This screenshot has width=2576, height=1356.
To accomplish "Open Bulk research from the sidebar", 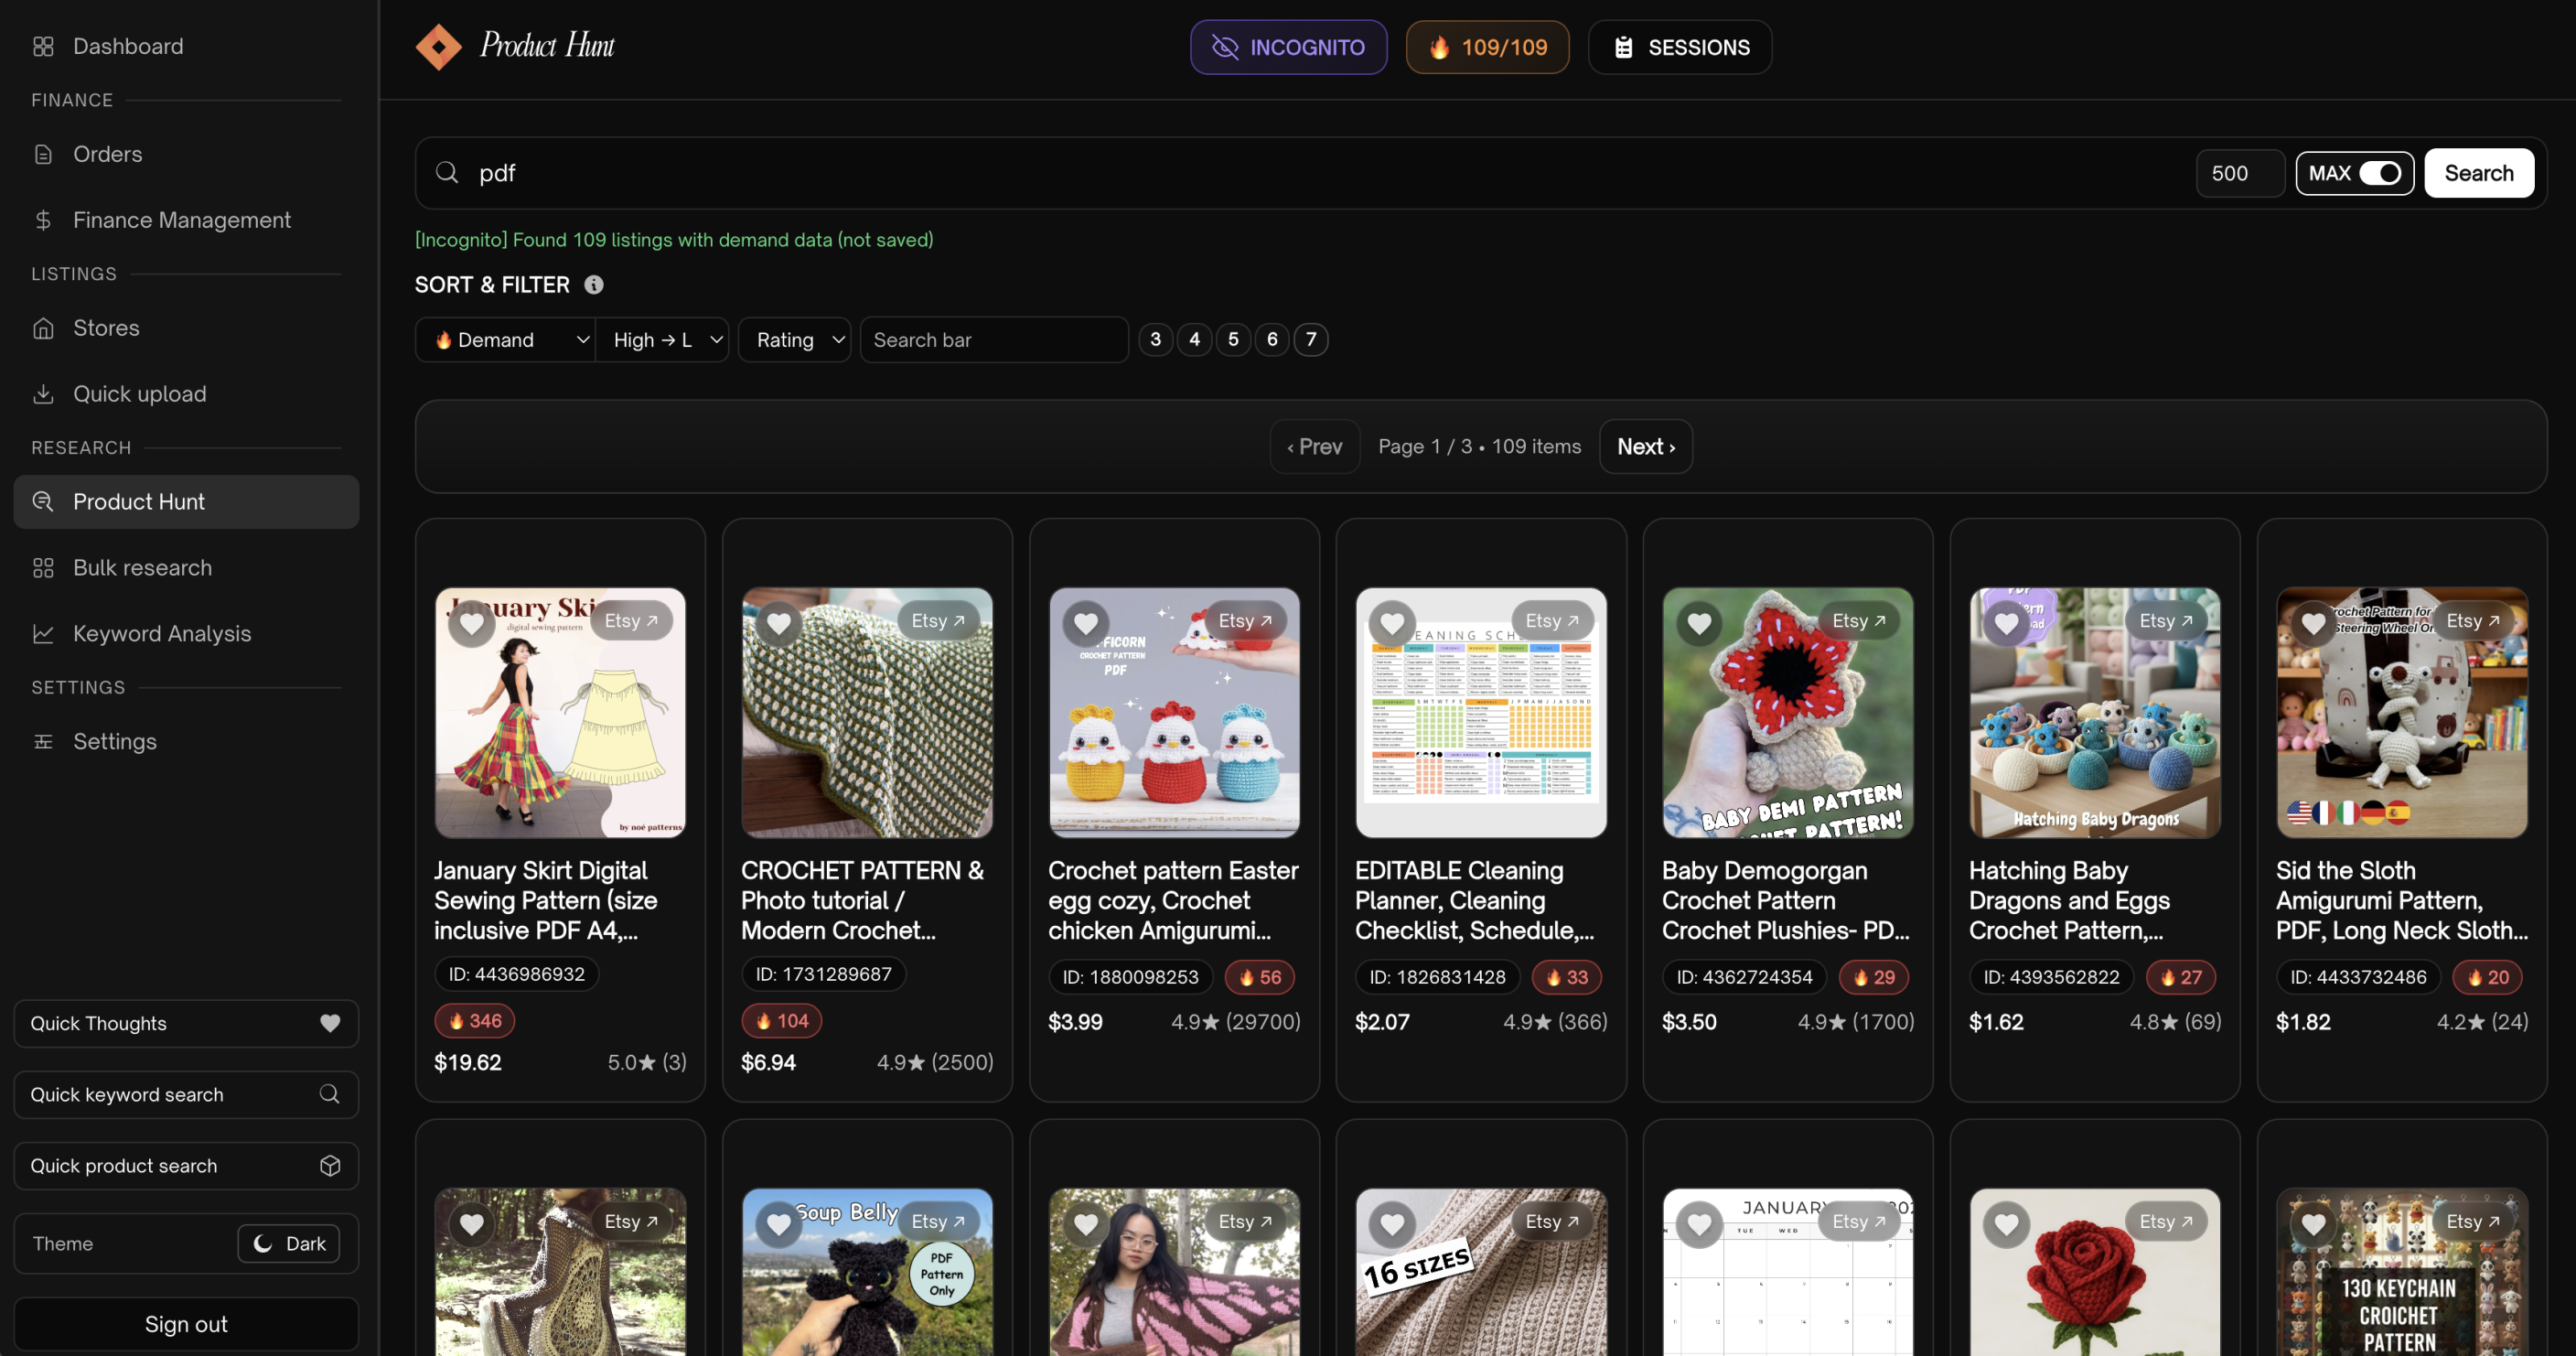I will 141,567.
